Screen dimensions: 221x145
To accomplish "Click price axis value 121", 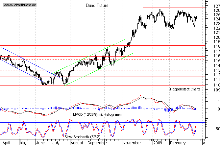I will 217,33.
